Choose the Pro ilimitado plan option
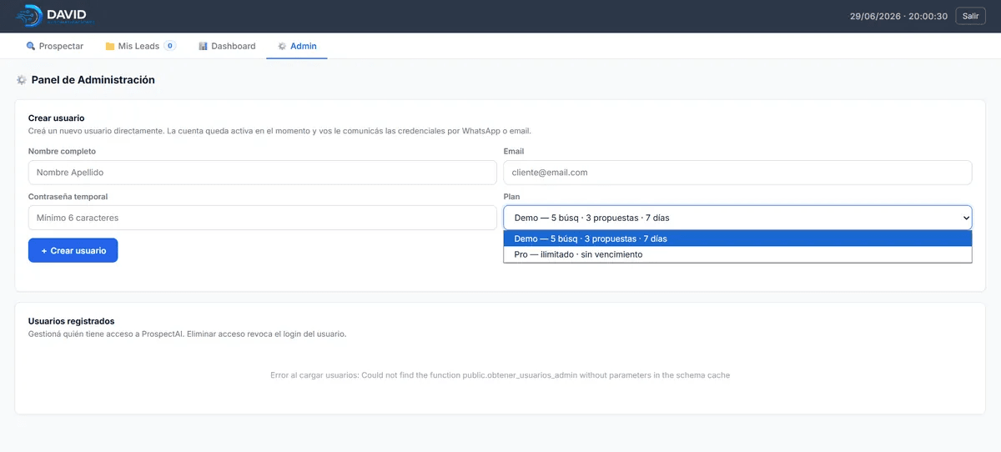This screenshot has width=1001, height=452. pos(738,254)
